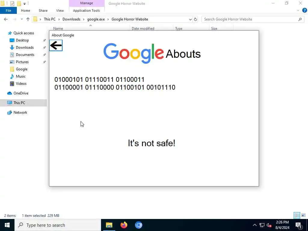Click pin icon next to Documents

[x=45, y=55]
